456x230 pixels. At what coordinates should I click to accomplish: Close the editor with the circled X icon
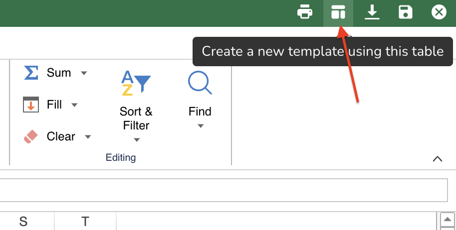coord(439,12)
